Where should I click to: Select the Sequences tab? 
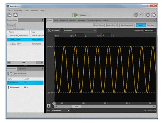click(22, 69)
